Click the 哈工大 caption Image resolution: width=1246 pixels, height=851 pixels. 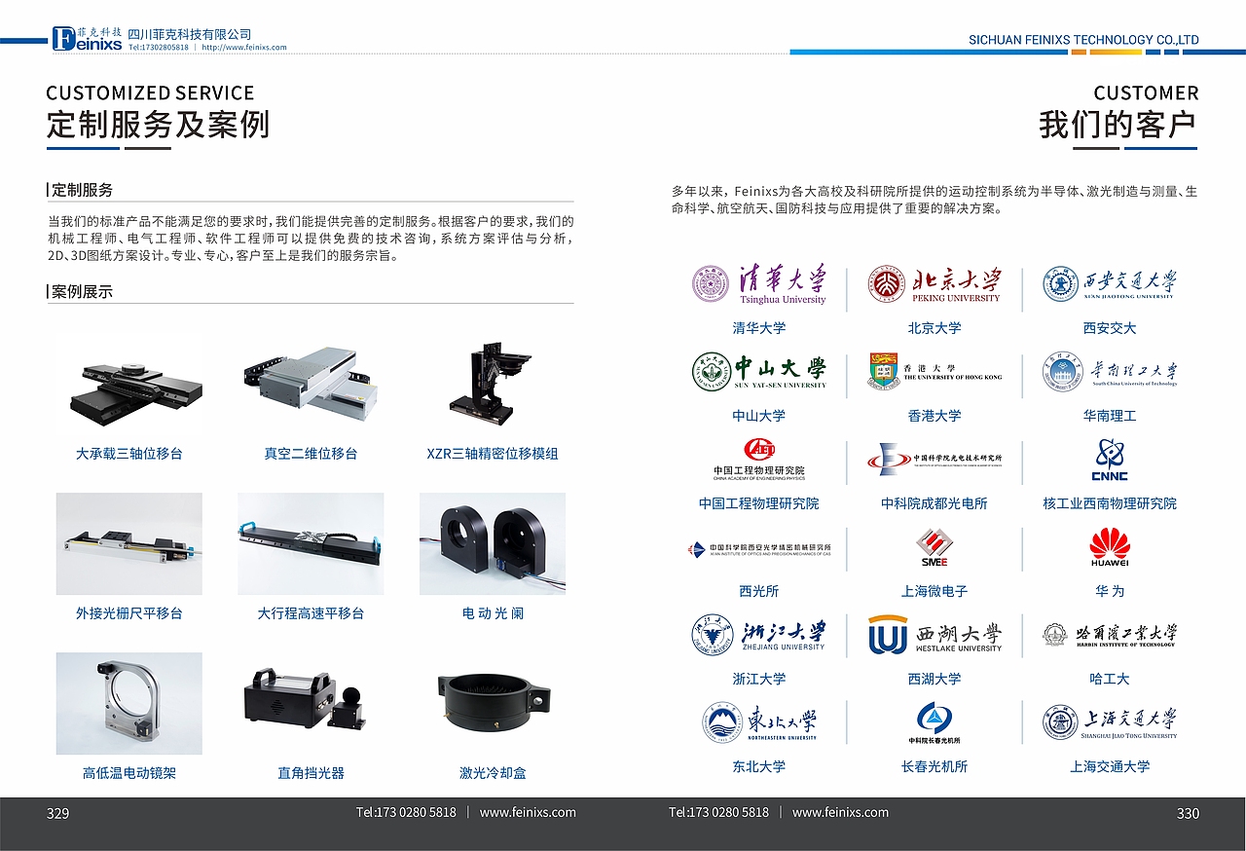click(1110, 679)
